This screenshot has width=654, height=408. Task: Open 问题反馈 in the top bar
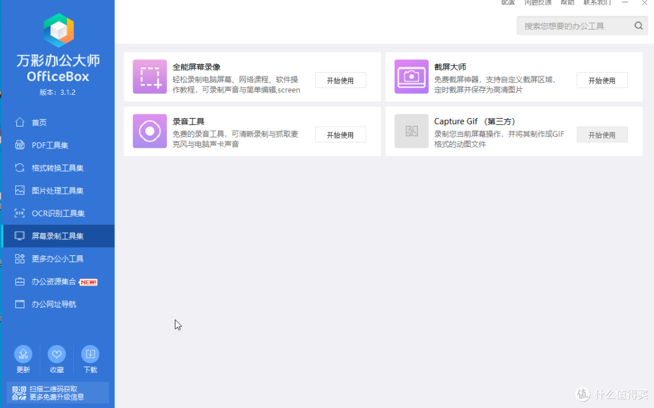[538, 2]
